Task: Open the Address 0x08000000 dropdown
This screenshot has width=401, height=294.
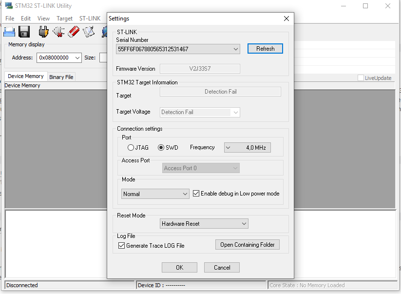Action: pyautogui.click(x=59, y=58)
